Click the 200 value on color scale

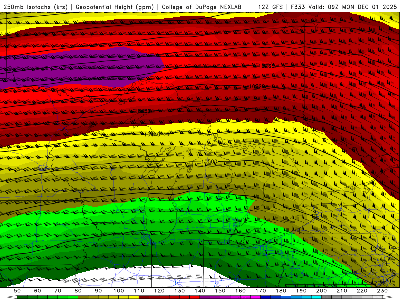click(x=321, y=291)
